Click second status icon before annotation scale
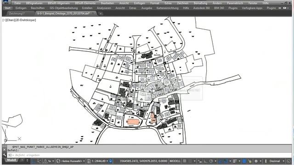 coord(39,161)
